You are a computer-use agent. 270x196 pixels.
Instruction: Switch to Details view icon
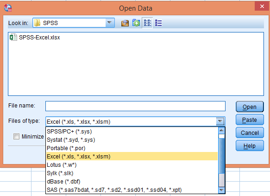158,23
